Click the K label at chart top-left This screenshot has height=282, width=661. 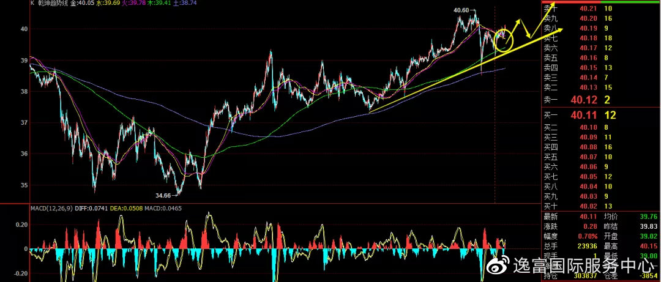tap(32, 3)
